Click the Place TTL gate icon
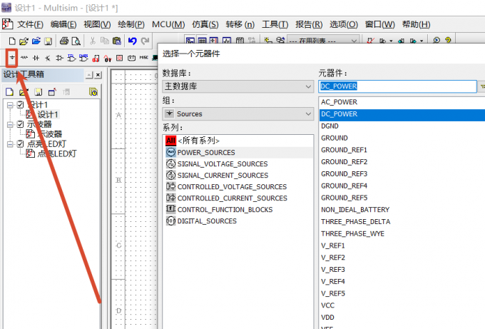Viewport: 485px width, 329px height. [x=71, y=58]
